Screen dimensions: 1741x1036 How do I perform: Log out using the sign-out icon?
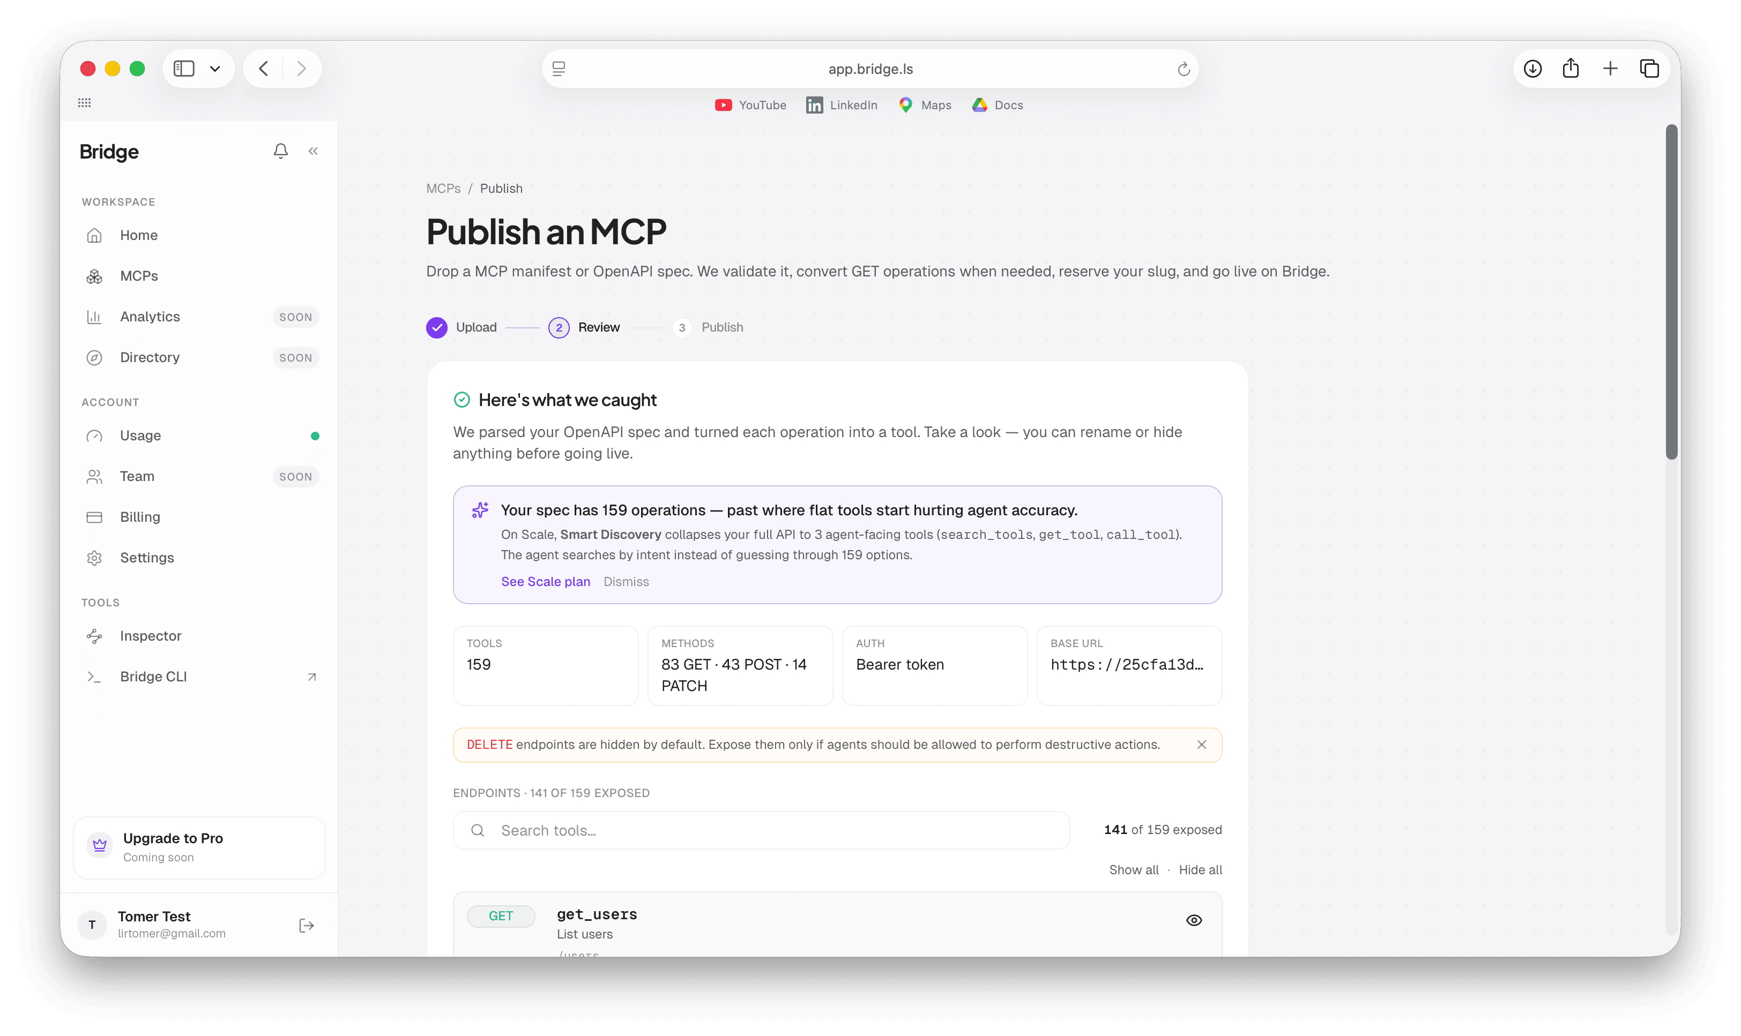(x=307, y=925)
